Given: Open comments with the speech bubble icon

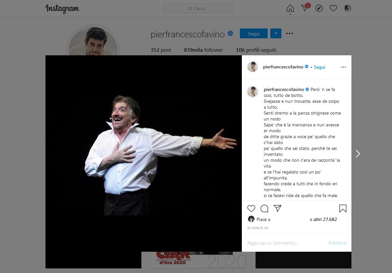Looking at the screenshot, I should (x=264, y=208).
